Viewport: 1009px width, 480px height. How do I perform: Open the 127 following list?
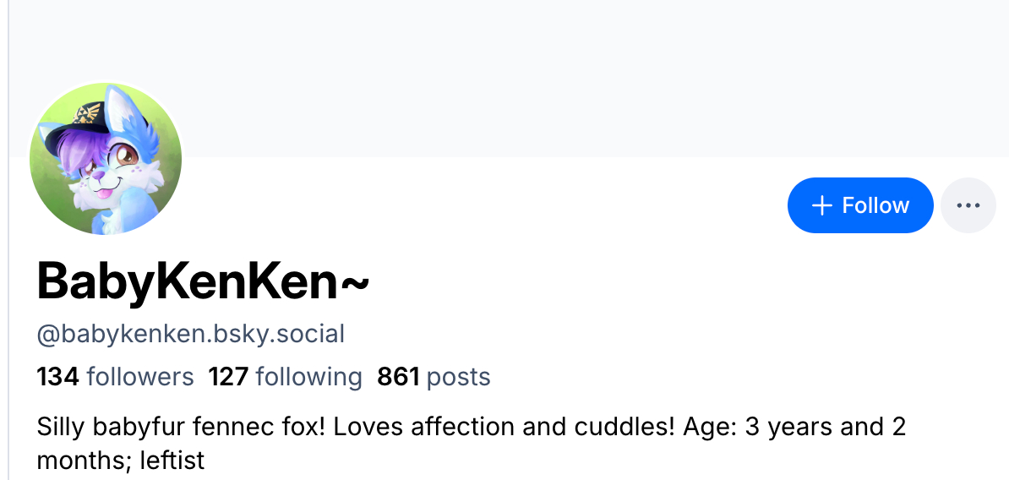coord(285,376)
